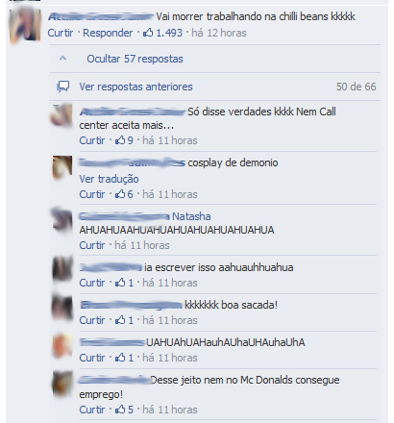The image size is (394, 423).
Task: Translate the cosplay de demonio comment
Action: [109, 179]
